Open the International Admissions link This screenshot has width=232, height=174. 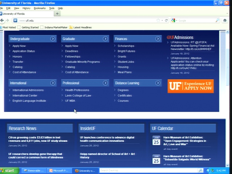(28, 90)
